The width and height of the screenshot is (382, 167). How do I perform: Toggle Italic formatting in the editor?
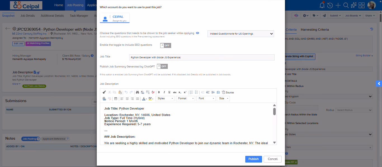coord(164,92)
